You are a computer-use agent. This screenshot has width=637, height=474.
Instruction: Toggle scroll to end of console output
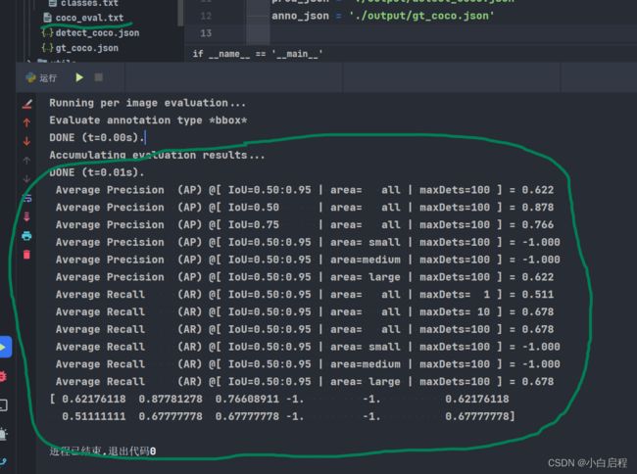(26, 216)
